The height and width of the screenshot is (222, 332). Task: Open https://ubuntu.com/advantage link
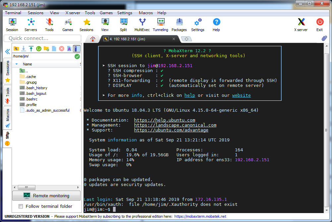[x=171, y=130]
